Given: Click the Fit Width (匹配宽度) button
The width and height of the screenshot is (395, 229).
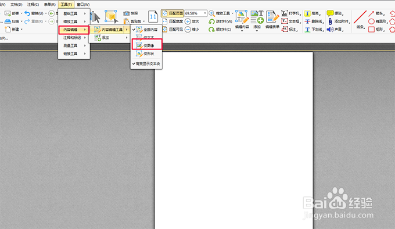Looking at the screenshot, I should tap(173, 22).
